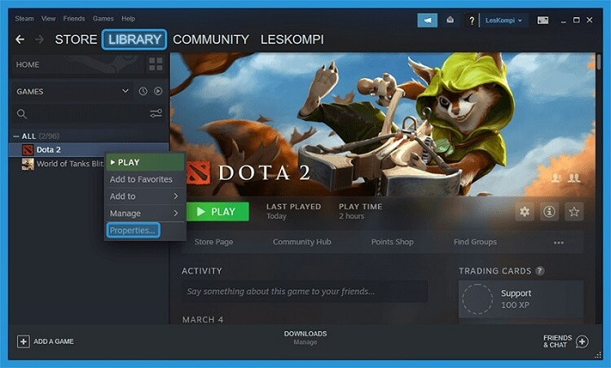
Task: Select Properties in the context menu
Action: click(x=133, y=230)
